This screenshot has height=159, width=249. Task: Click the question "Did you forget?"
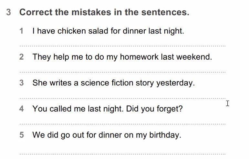click(x=154, y=109)
